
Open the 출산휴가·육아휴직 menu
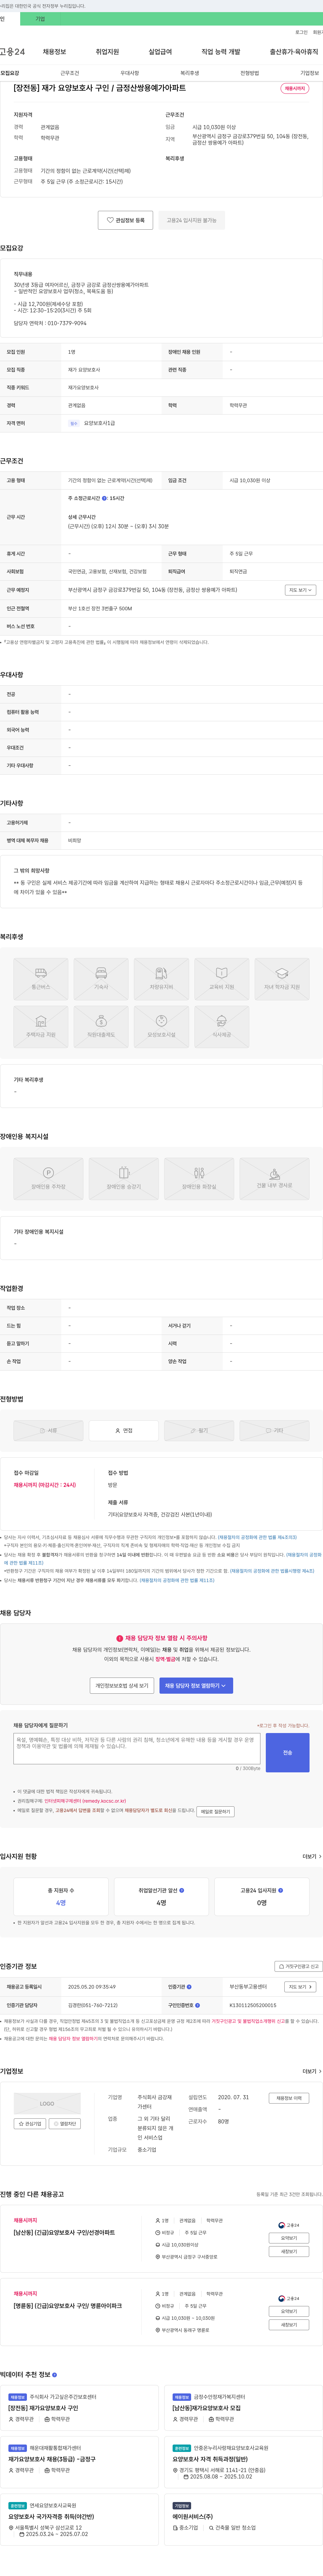pyautogui.click(x=294, y=52)
